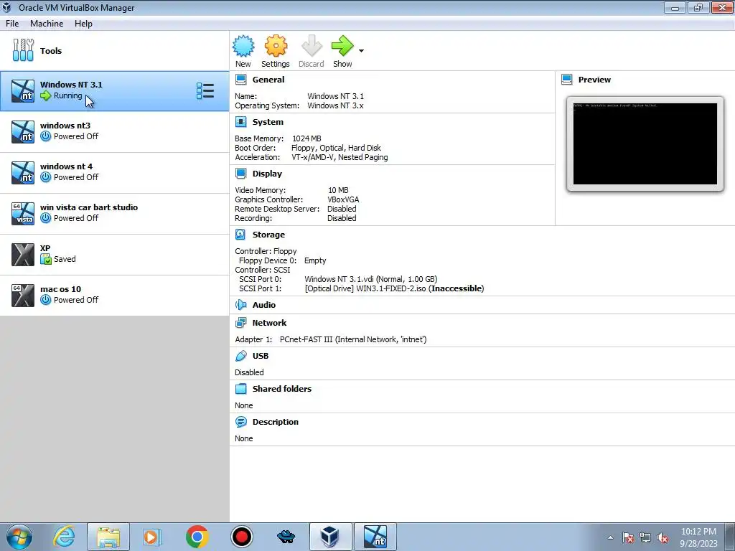
Task: Switch to the running NT VM taskbar window
Action: click(375, 537)
